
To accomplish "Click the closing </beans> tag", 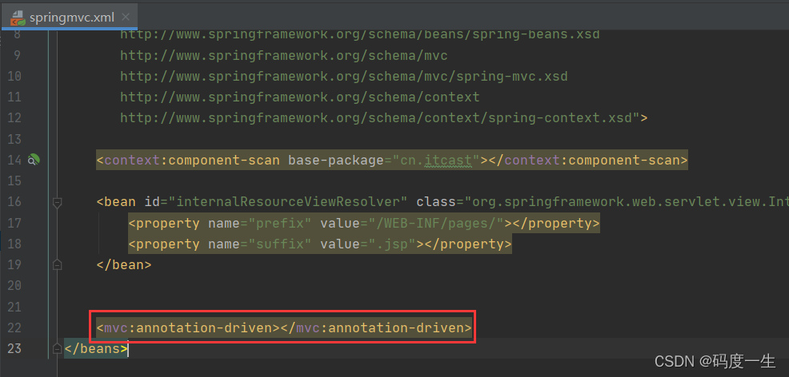I will 95,348.
